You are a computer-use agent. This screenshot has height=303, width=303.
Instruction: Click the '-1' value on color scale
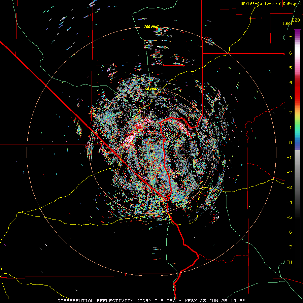point(289,158)
